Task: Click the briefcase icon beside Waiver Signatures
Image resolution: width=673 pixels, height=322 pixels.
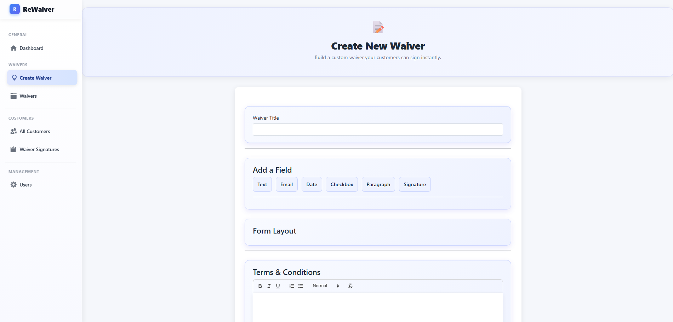Action: click(13, 149)
